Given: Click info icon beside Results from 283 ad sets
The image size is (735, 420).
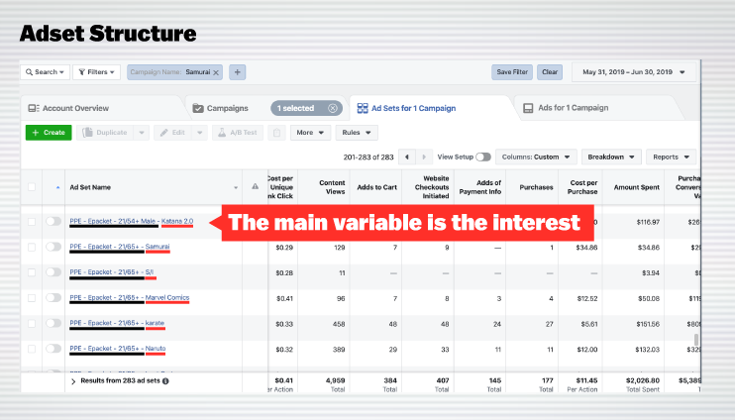Looking at the screenshot, I should pyautogui.click(x=165, y=379).
